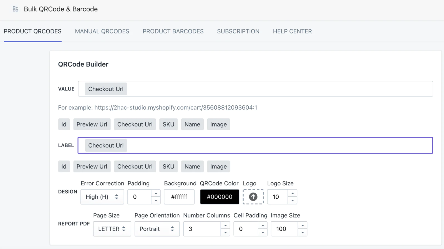Increase Cell Padding with the up arrow

point(263,225)
